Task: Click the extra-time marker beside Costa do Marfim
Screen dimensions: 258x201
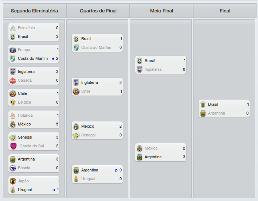Action: pos(53,58)
